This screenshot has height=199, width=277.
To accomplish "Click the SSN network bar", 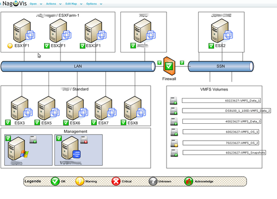I will coord(221,66).
